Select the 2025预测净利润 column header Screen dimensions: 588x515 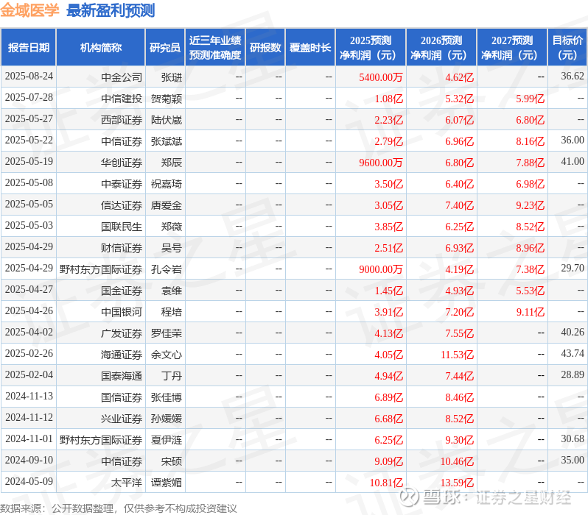(371, 48)
